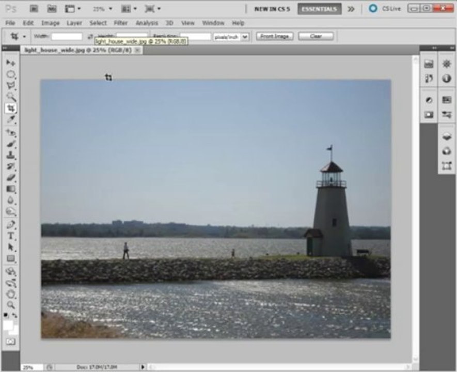Select the Zoom tool in toolbox
This screenshot has width=457, height=372.
click(11, 305)
